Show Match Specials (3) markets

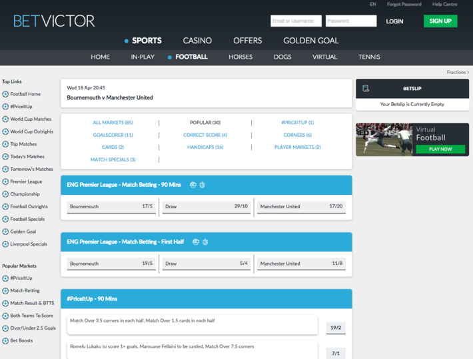[113, 159]
